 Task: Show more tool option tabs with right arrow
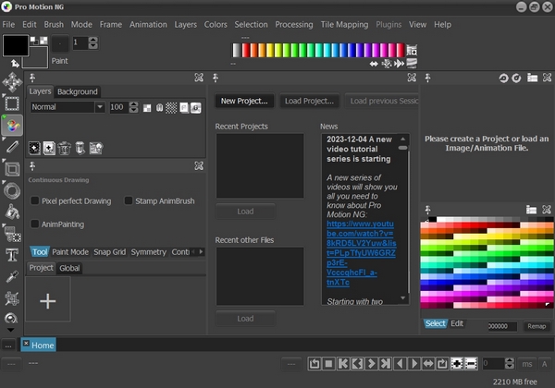click(201, 251)
